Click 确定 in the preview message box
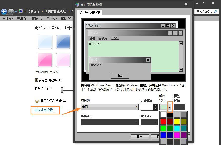The height and width of the screenshot is (145, 221). click(120, 76)
